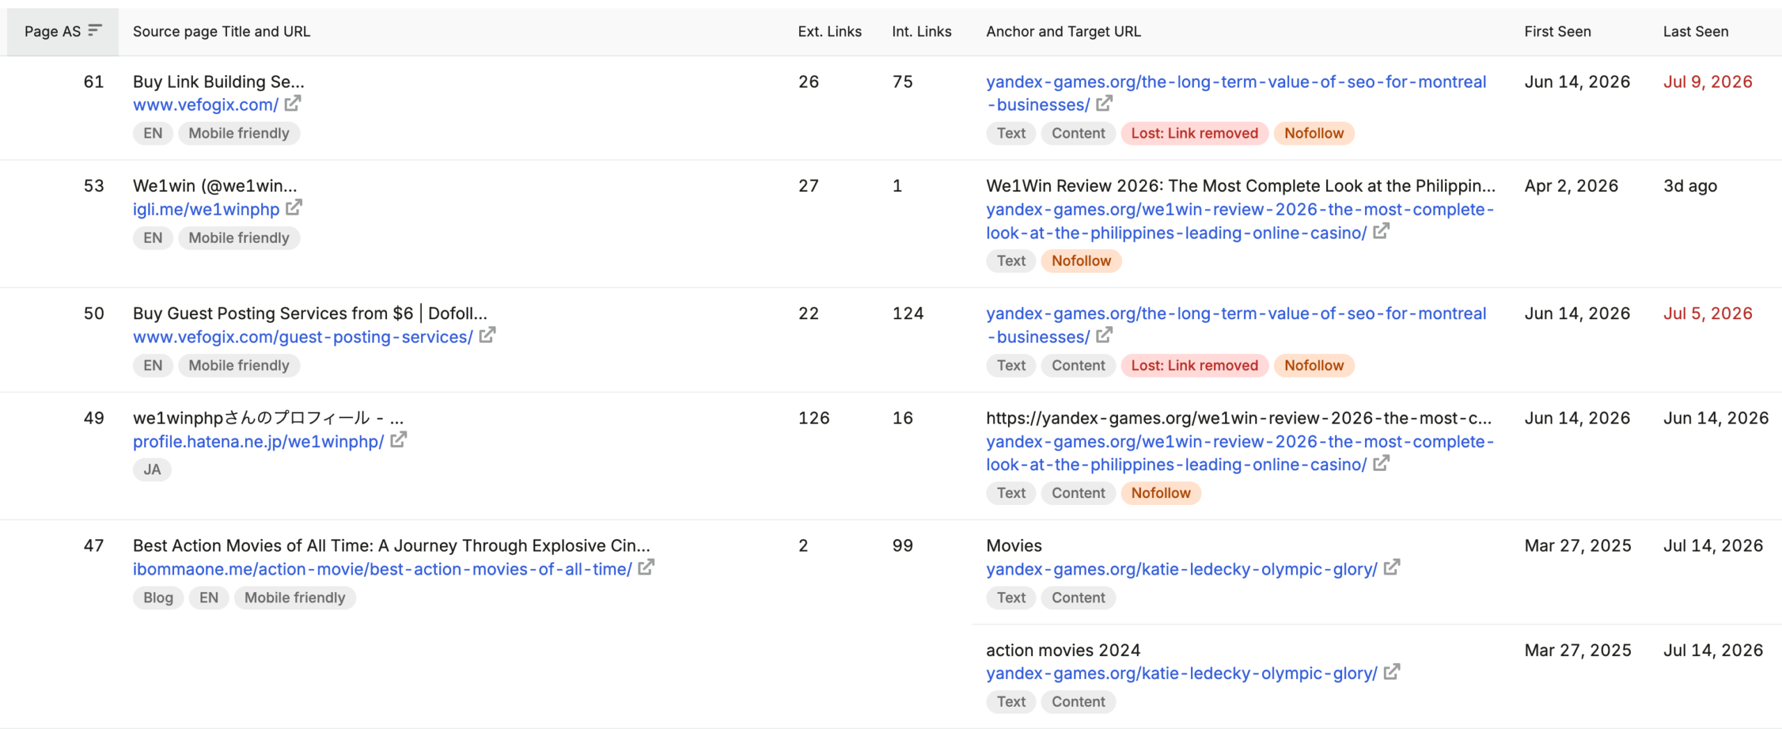Click Page AS value 61
The image size is (1782, 729).
click(94, 81)
